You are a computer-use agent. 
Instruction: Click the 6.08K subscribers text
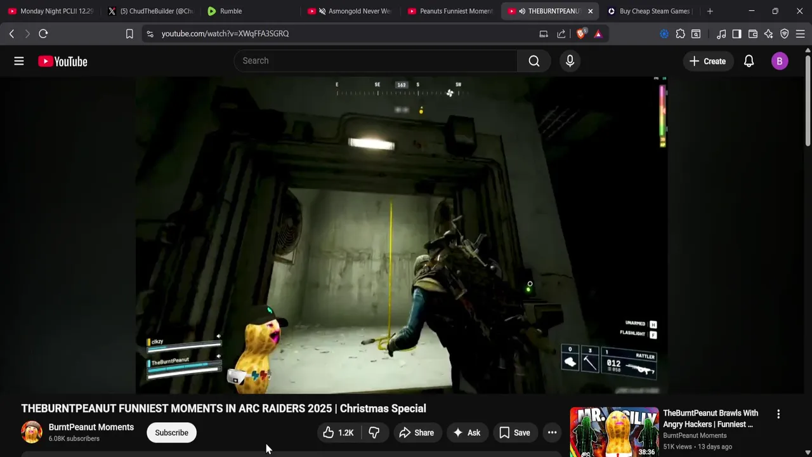(x=74, y=439)
